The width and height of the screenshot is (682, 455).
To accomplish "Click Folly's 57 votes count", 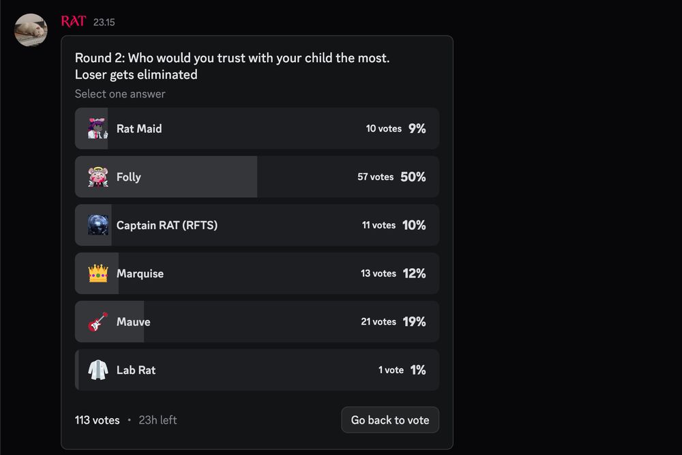I will 375,177.
